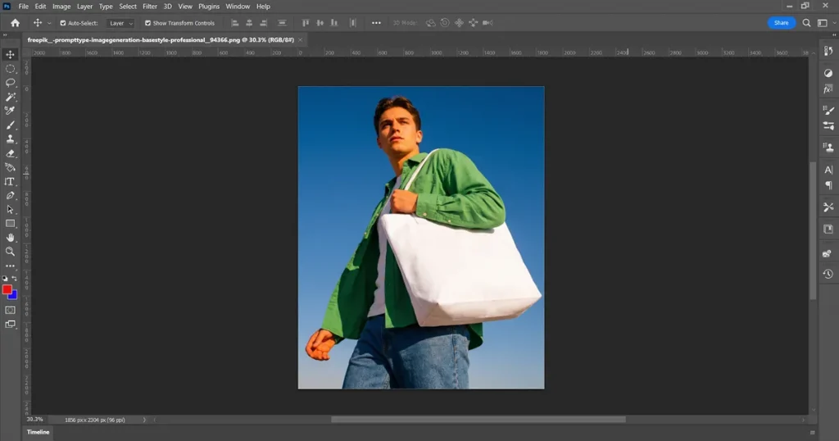Screen dimensions: 839x441
Task: Open align and distribute more options
Action: (x=376, y=23)
